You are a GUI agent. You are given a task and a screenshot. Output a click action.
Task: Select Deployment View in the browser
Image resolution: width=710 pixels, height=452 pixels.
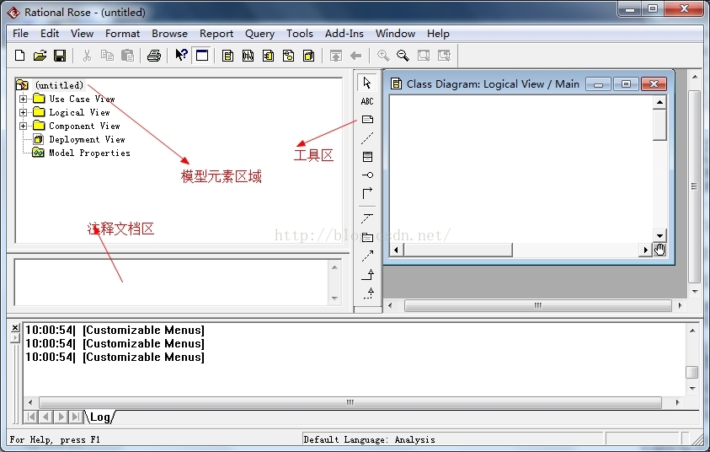click(x=87, y=140)
